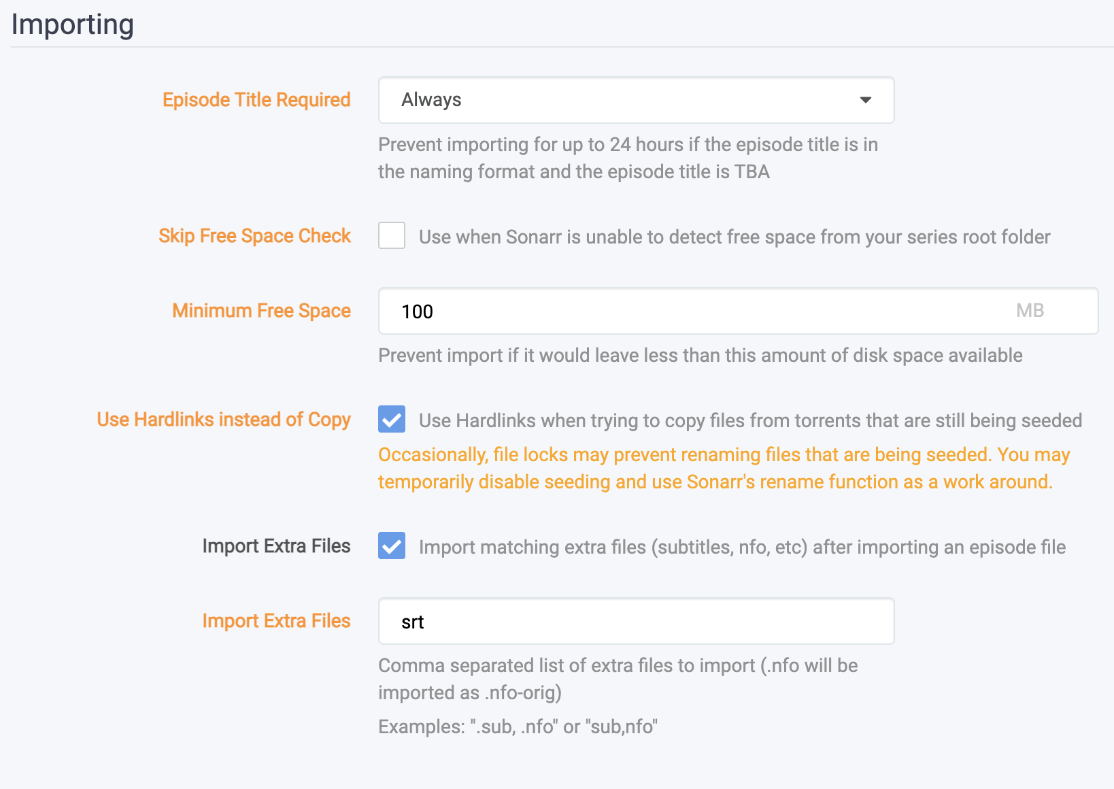Click the orange file locks warning text
This screenshot has height=789, width=1114.
pyautogui.click(x=724, y=468)
